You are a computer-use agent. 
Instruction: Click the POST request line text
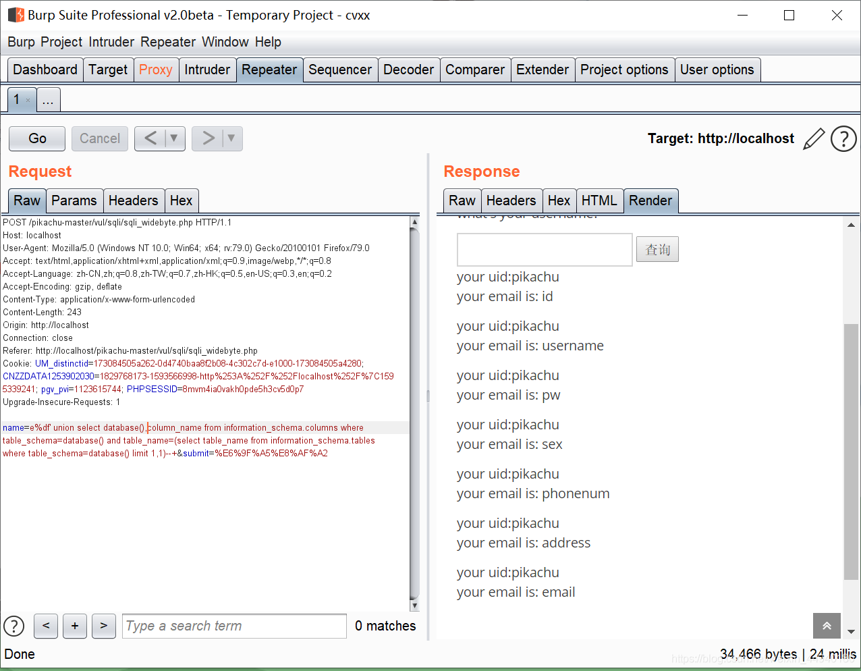tap(117, 223)
